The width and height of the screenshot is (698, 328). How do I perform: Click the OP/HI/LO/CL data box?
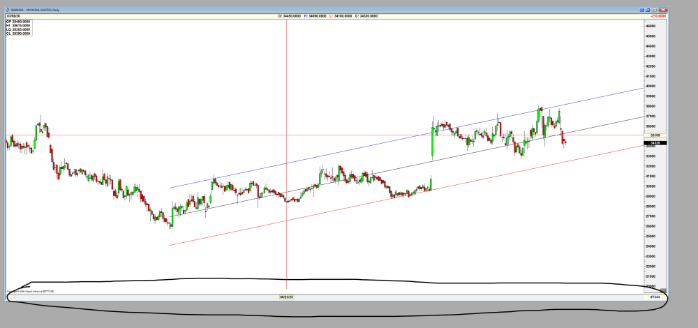[x=19, y=28]
